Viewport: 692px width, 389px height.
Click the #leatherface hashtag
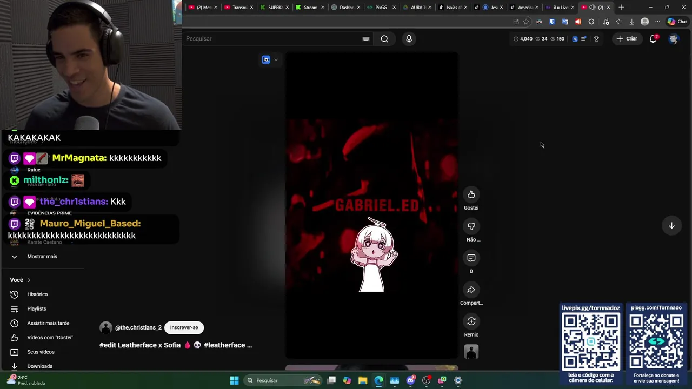[224, 345]
